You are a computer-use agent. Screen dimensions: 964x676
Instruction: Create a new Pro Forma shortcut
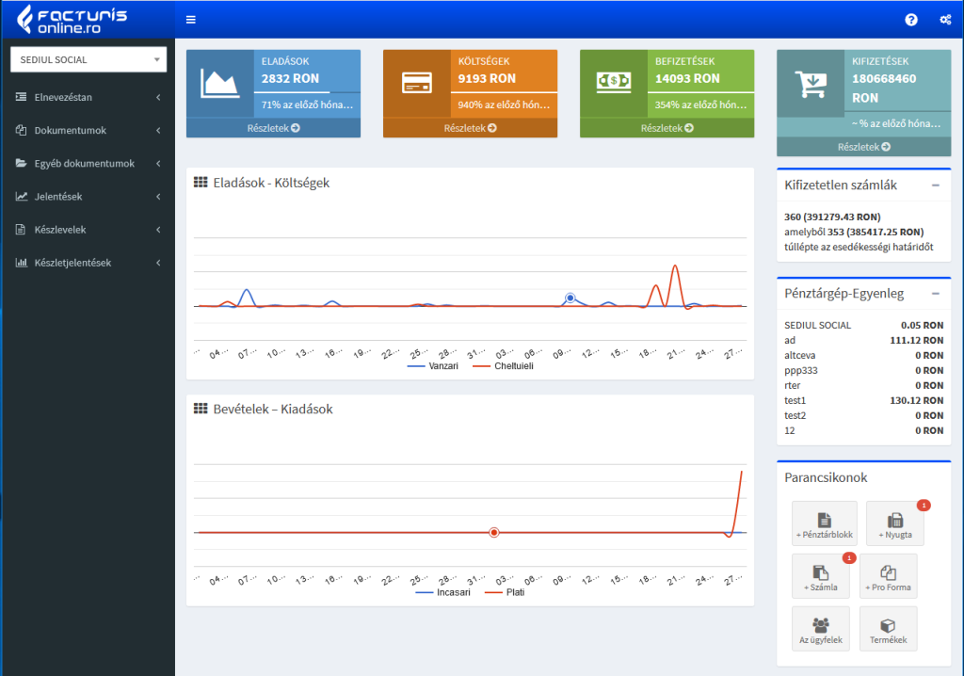tap(889, 576)
